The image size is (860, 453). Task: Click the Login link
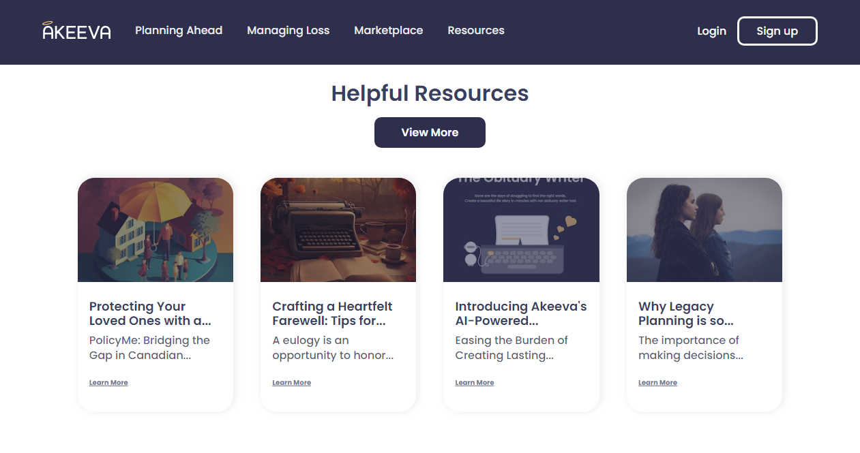click(711, 31)
